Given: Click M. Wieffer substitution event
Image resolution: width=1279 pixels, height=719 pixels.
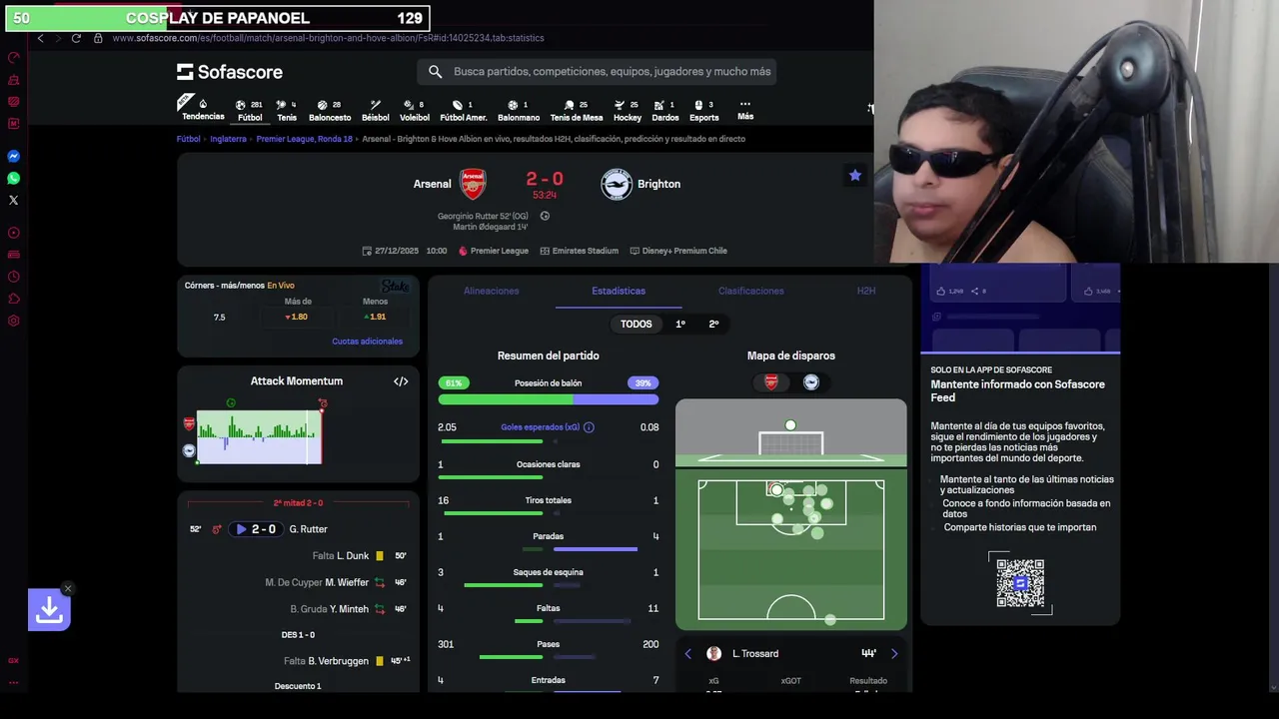Looking at the screenshot, I should click(x=337, y=582).
